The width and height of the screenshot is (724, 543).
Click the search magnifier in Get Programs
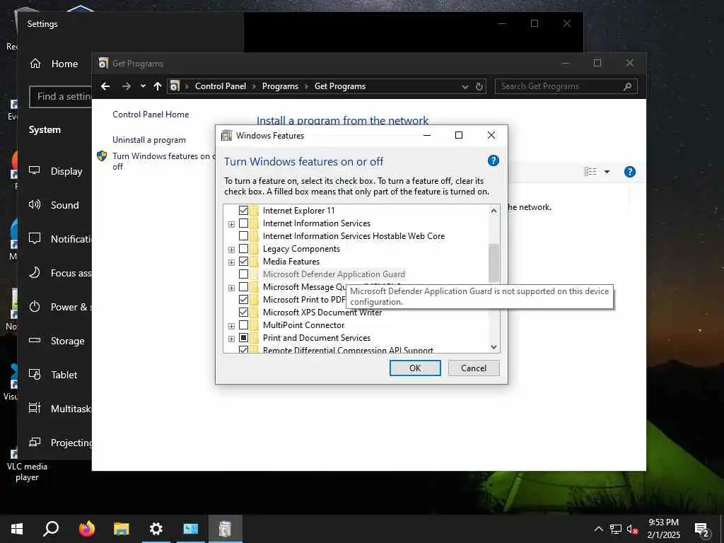point(627,86)
